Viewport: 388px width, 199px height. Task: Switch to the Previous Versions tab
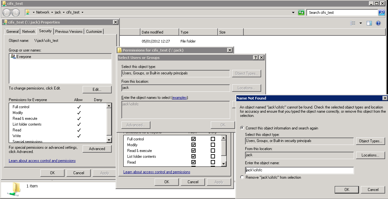click(69, 32)
